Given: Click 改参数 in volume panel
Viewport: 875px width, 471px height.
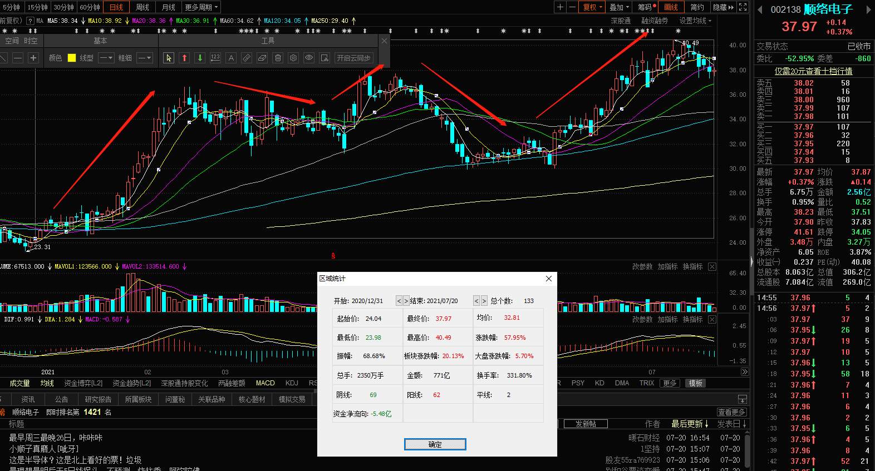Looking at the screenshot, I should pos(642,267).
